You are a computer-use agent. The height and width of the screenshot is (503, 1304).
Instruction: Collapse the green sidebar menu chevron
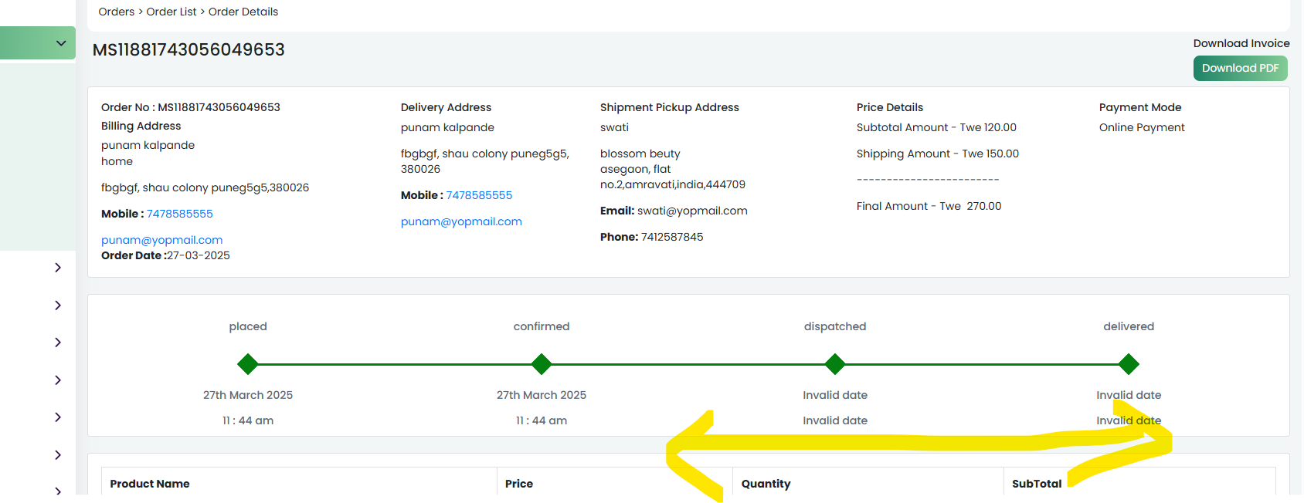pyautogui.click(x=61, y=43)
